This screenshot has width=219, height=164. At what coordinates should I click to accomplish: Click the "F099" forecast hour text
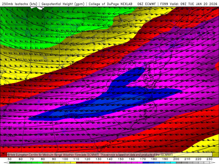click(164, 4)
